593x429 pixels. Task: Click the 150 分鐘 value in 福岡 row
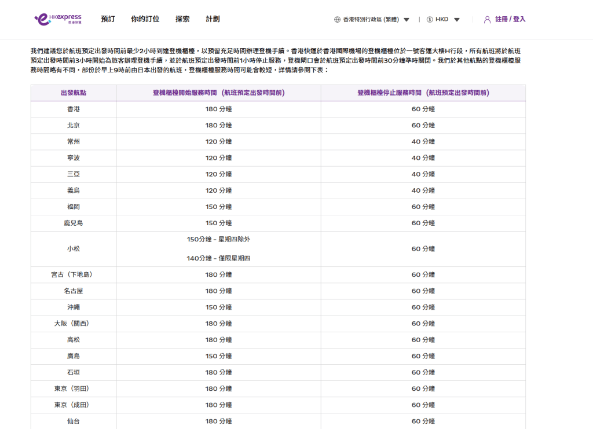[218, 206]
